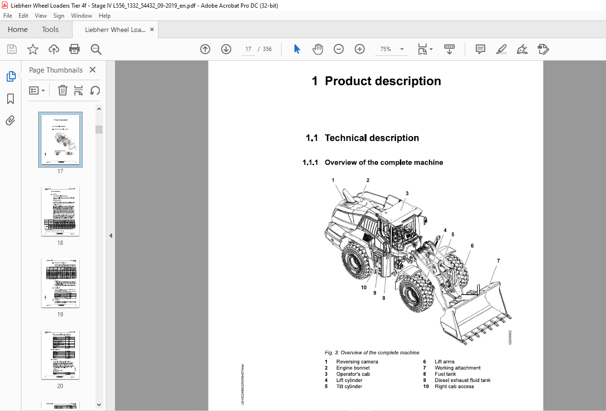Open the Attachments paperclip panel
The image size is (606, 411).
point(10,121)
